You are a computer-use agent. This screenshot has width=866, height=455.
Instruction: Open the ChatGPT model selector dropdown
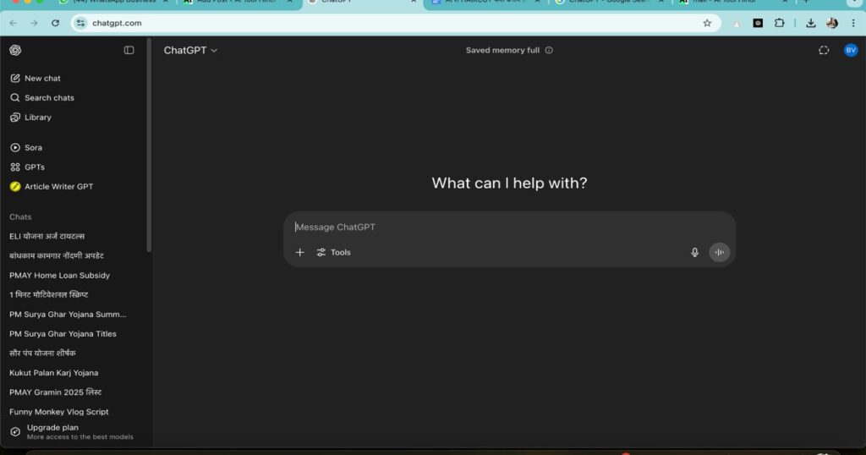[190, 50]
